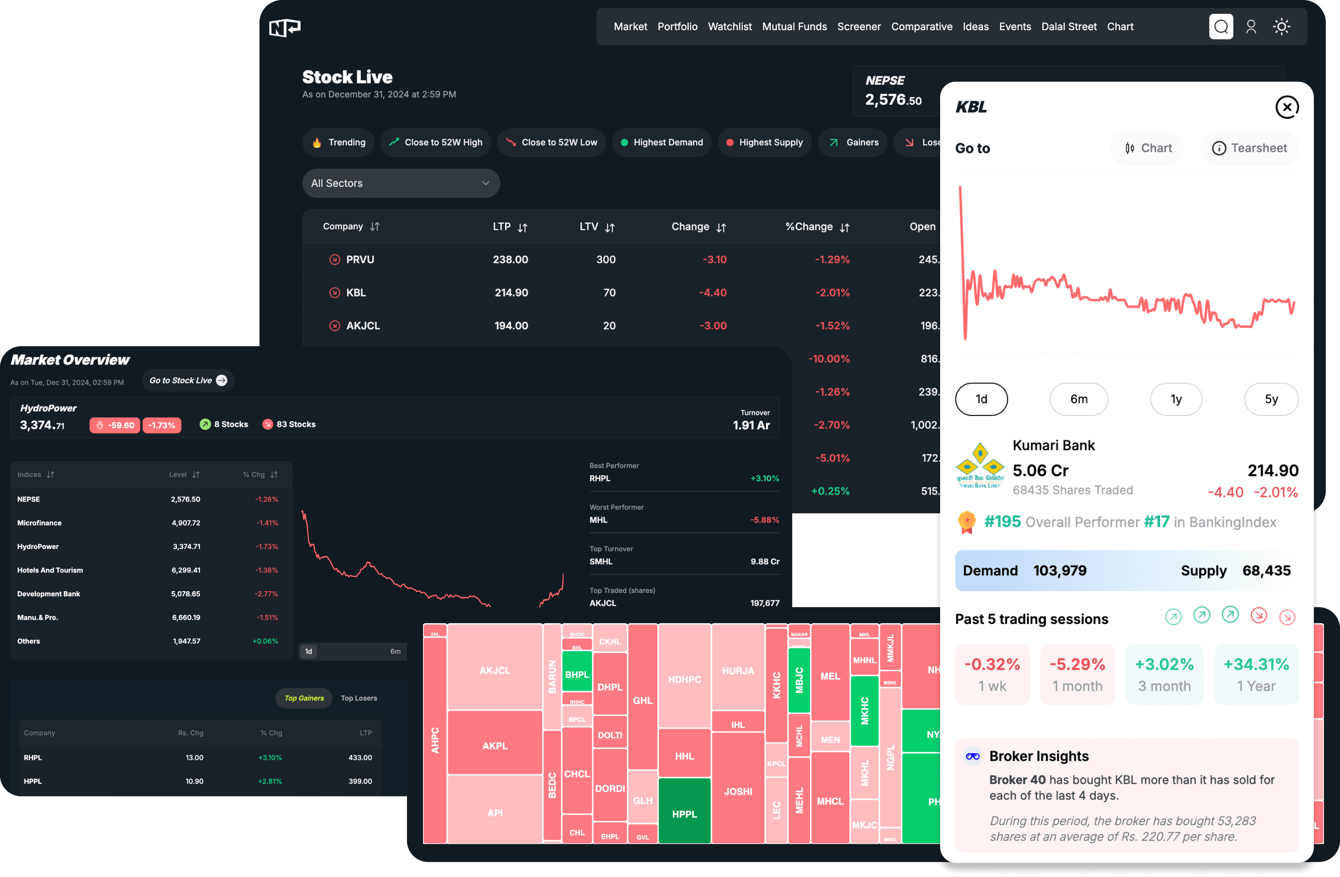Screen dimensions: 1340x877
Task: Click the 1 Year +34.31% card
Action: point(1256,674)
